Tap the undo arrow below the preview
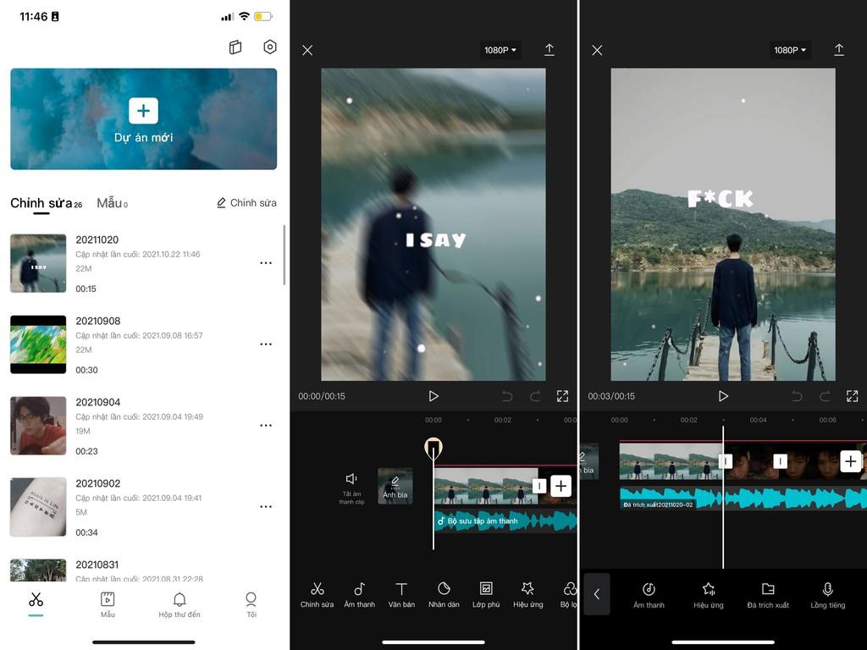Viewport: 867px width, 650px height. [x=508, y=395]
